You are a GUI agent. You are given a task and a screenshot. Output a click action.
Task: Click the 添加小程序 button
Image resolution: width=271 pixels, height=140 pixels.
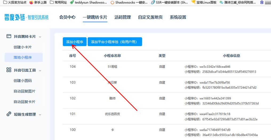click(x=74, y=42)
